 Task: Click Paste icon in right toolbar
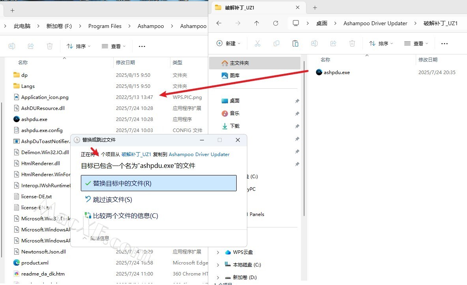click(295, 43)
